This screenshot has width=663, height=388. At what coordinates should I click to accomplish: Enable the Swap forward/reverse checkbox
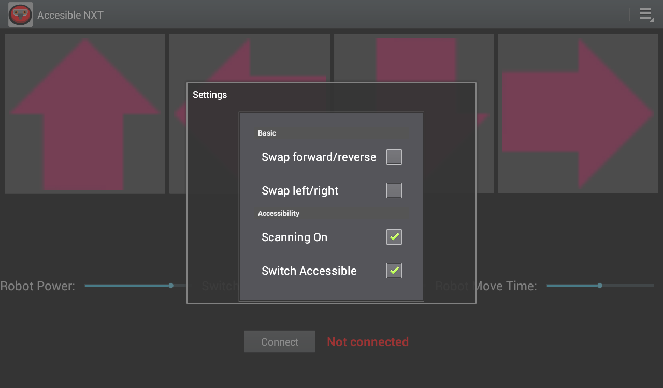coord(394,157)
